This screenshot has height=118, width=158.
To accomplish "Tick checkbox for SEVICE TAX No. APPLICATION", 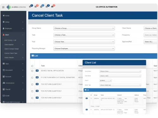I will coord(32,71).
